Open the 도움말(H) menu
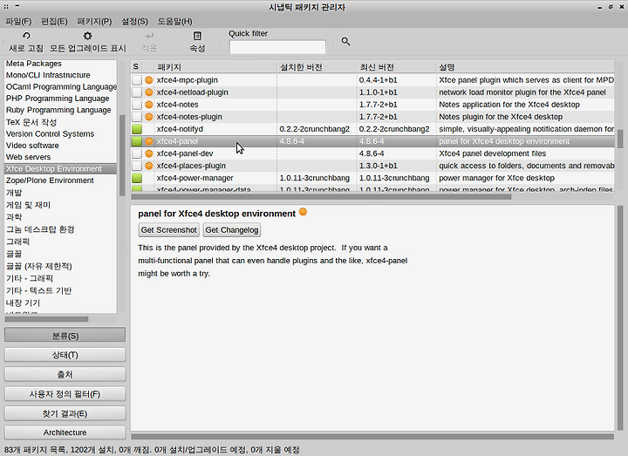Screen dimensions: 628x456 pyautogui.click(x=174, y=21)
